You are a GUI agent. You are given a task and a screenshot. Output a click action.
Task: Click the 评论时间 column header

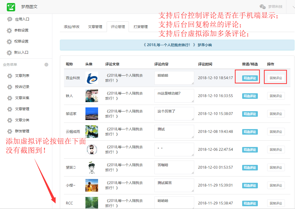tap(205, 64)
